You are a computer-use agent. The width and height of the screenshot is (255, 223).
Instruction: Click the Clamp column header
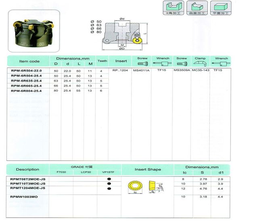pyautogui.click(x=200, y=58)
